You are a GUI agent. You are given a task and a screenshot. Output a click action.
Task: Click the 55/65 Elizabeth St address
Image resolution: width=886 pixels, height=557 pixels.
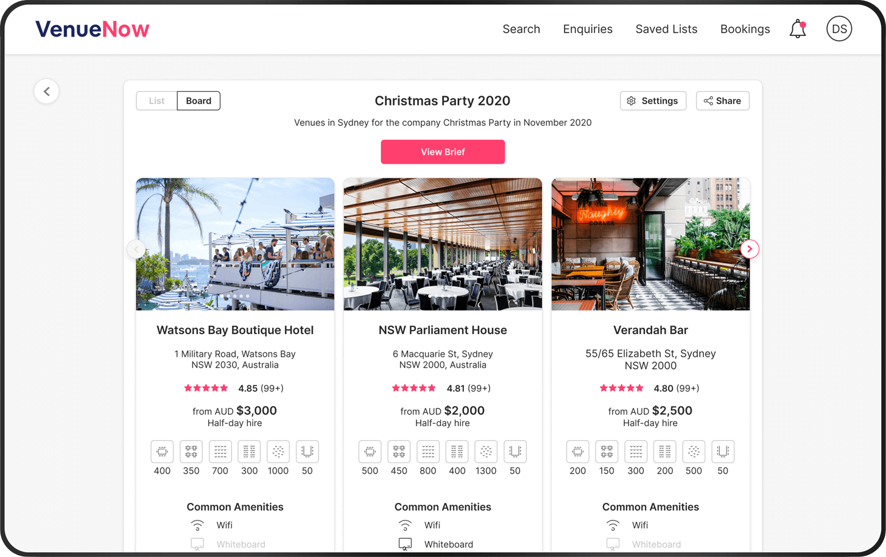pos(650,359)
